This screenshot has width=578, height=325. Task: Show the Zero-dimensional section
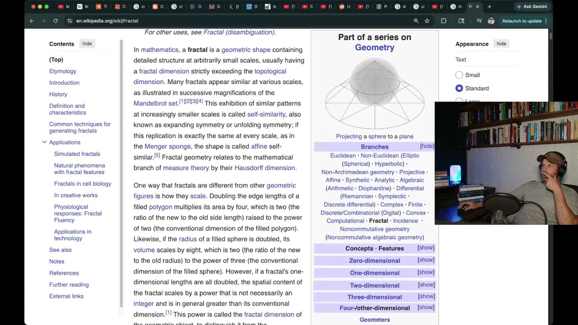426,260
